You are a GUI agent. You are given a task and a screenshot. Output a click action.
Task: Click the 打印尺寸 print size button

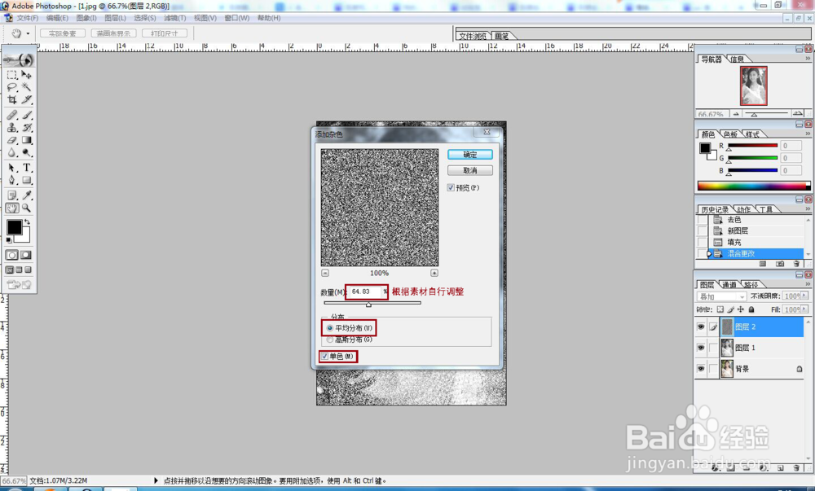165,33
